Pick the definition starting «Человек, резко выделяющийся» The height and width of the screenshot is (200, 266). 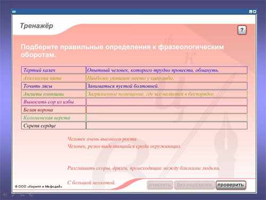(124, 146)
